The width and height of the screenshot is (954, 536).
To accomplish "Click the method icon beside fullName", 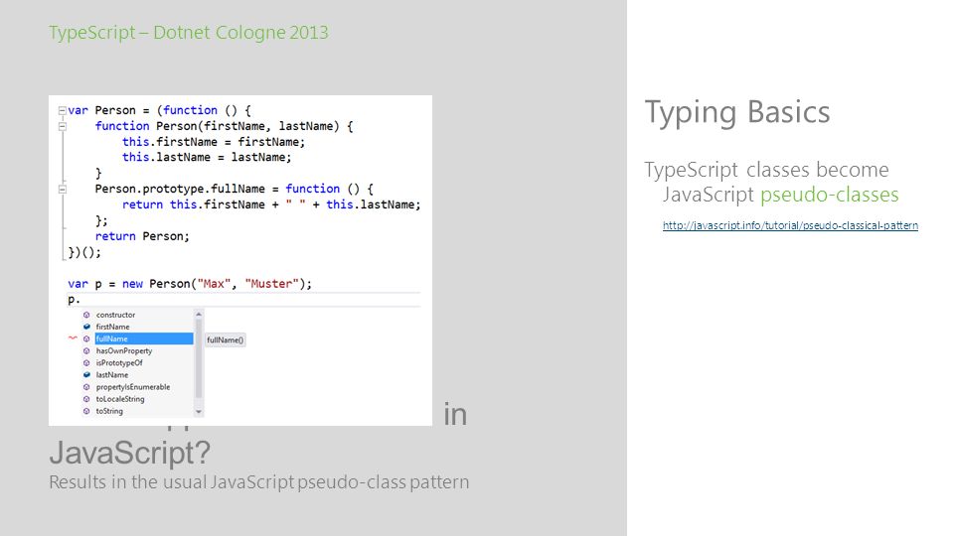I will point(86,339).
